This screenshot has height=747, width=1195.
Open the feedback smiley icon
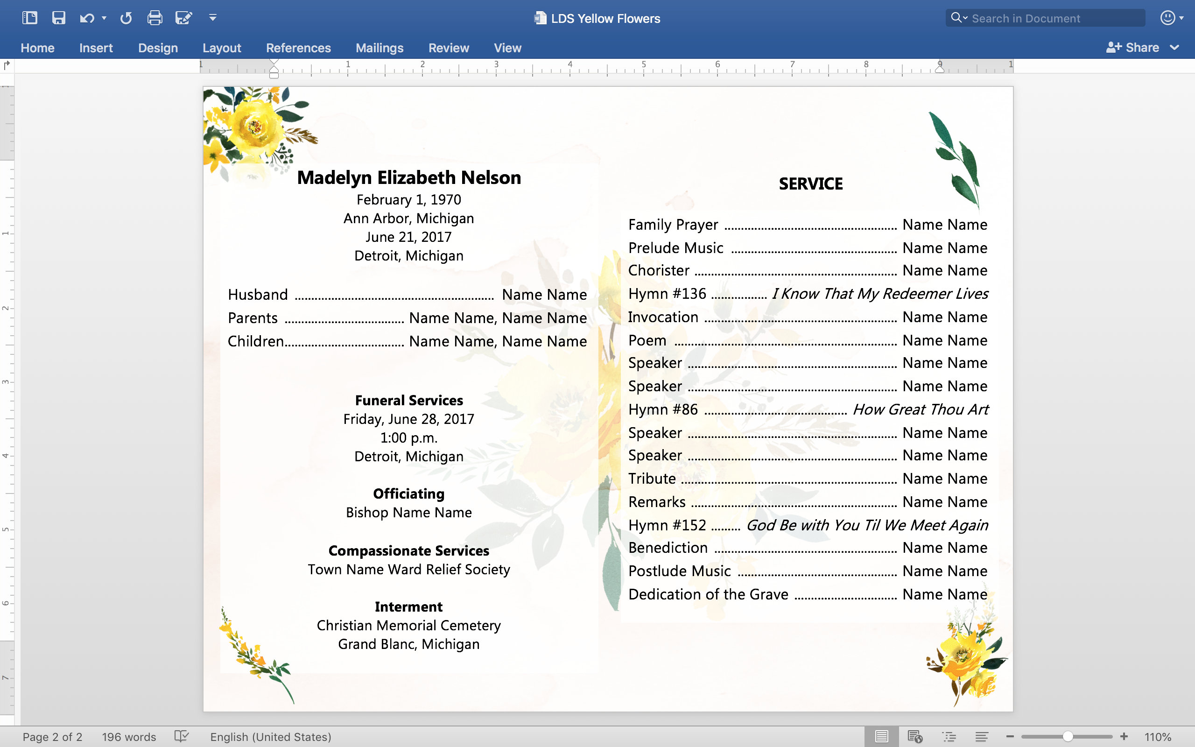click(1167, 17)
